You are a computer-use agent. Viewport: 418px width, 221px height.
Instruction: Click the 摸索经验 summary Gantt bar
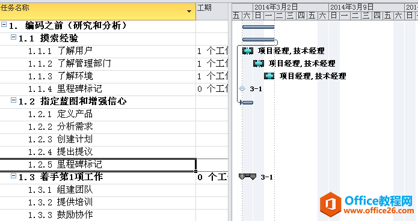click(258, 40)
